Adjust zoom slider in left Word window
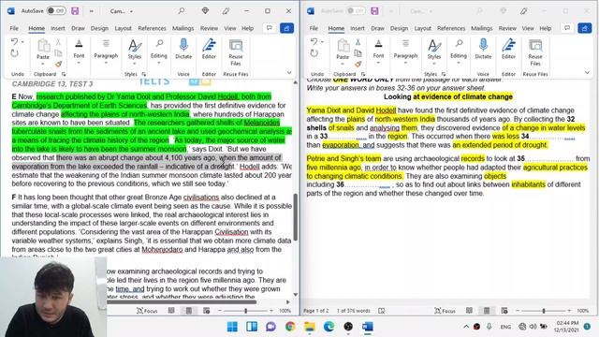The height and width of the screenshot is (337, 599). click(x=245, y=311)
